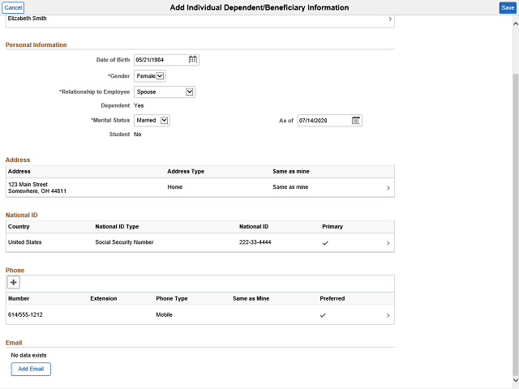Open the 614/555-1212 phone row arrow
Viewport: 519px width, 389px height.
pos(388,315)
